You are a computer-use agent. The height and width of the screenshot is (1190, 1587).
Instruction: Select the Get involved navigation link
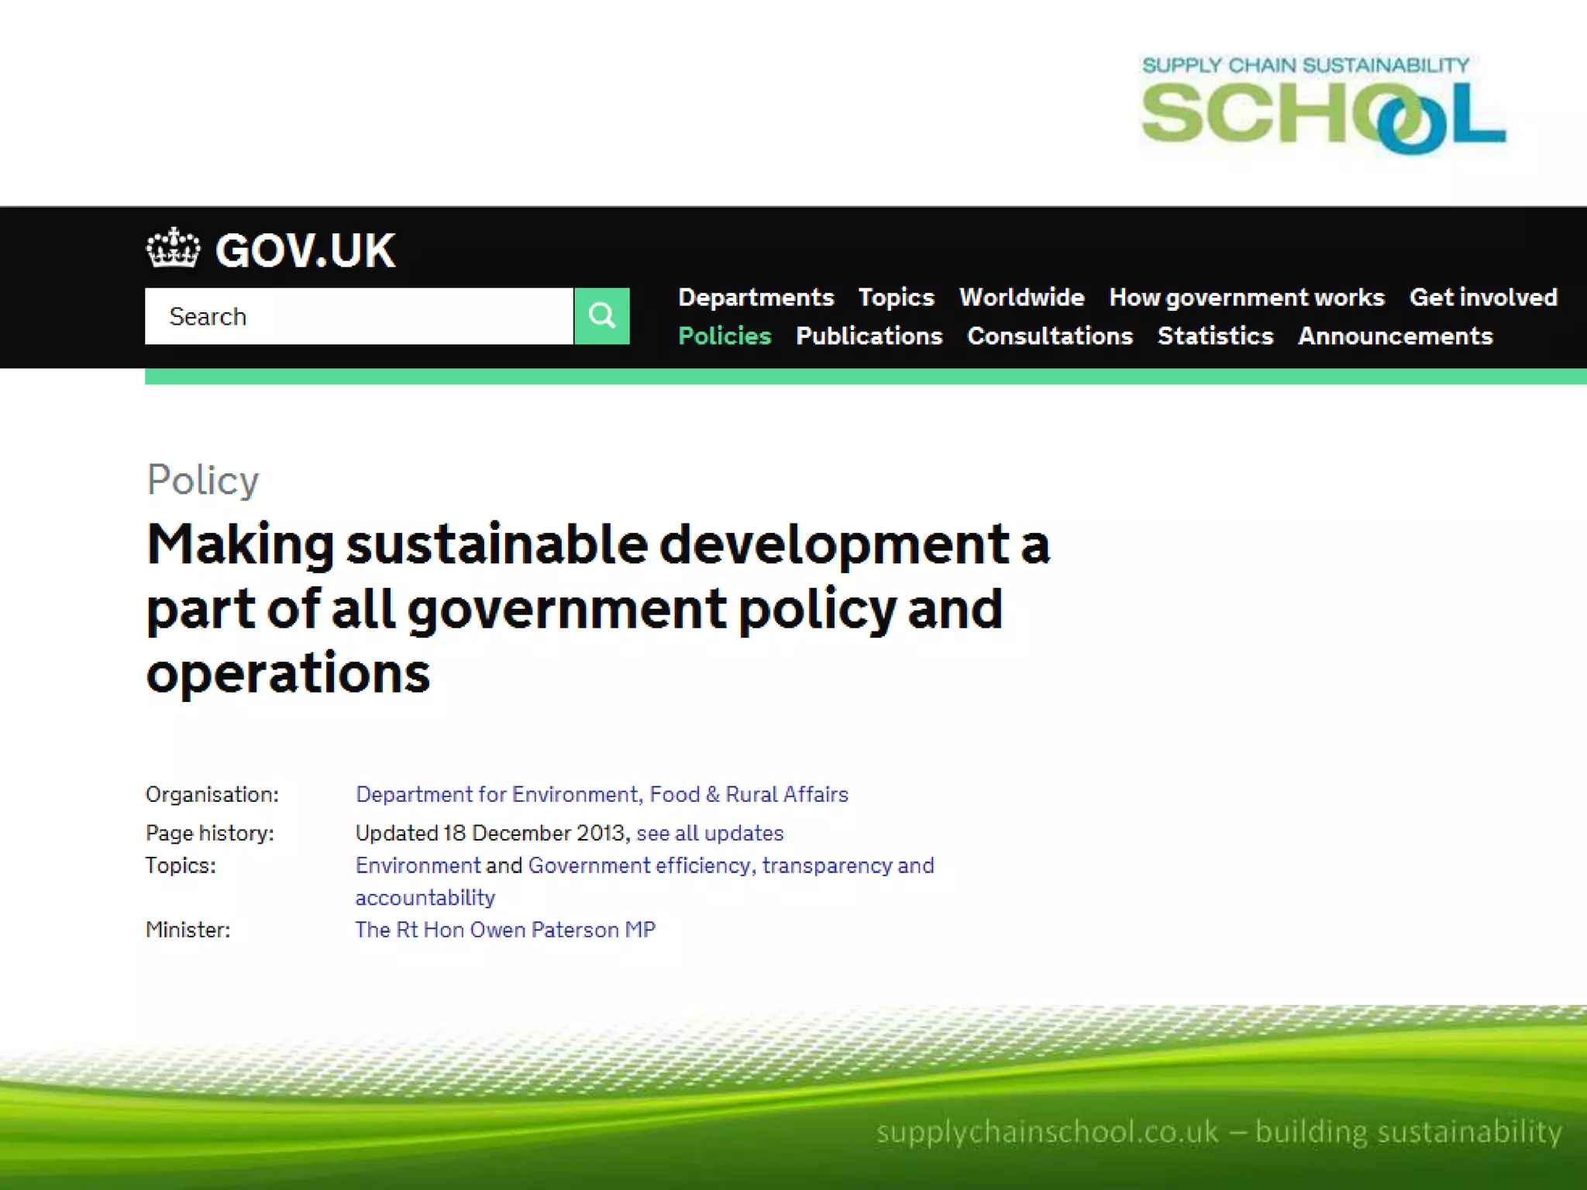(1482, 297)
